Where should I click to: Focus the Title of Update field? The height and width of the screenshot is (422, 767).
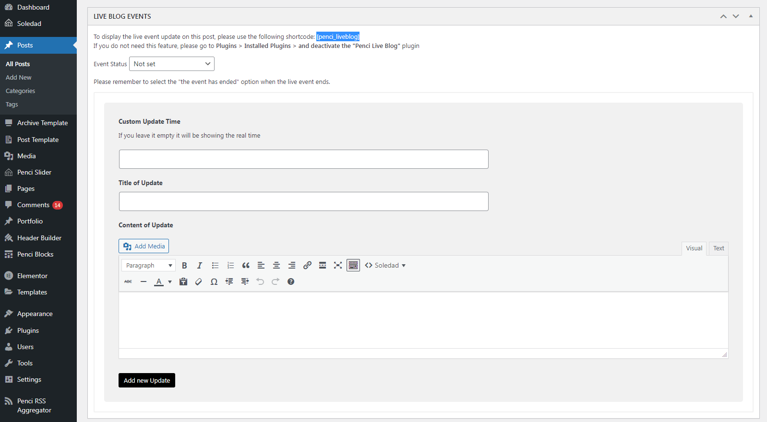[x=304, y=201]
